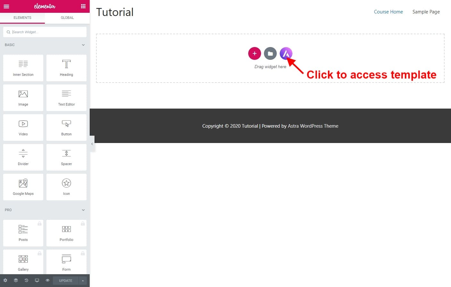Open the widgets grid panel icon
The width and height of the screenshot is (451, 287).
(83, 6)
